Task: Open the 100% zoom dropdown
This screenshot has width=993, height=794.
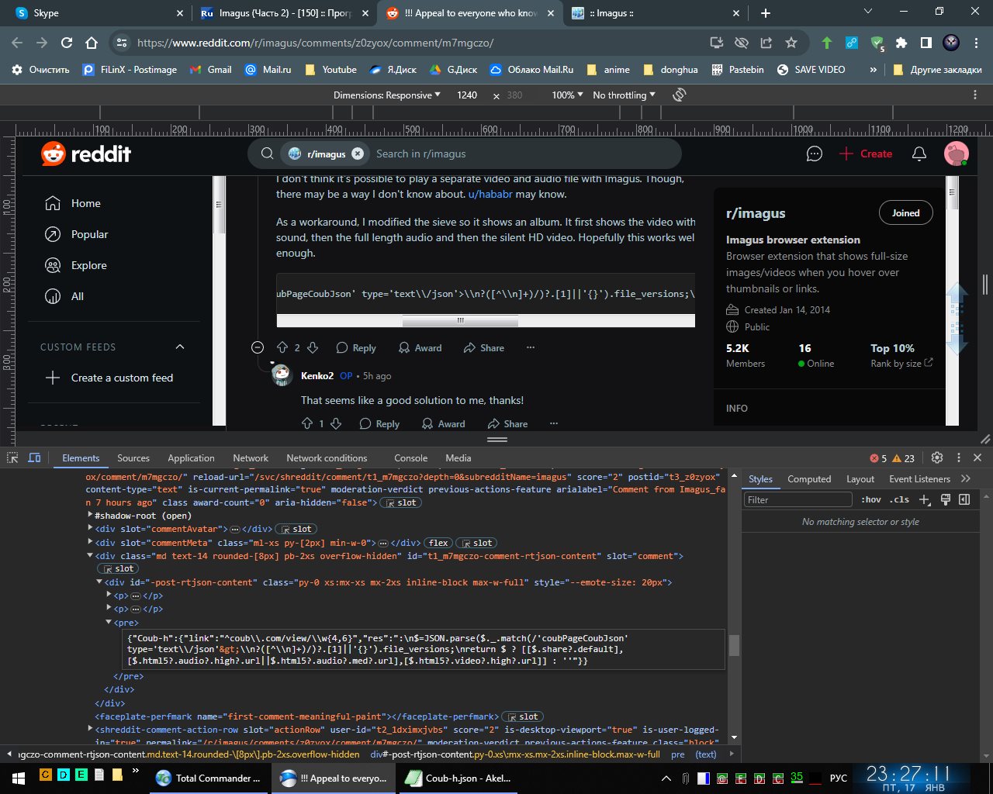Action: 567,95
